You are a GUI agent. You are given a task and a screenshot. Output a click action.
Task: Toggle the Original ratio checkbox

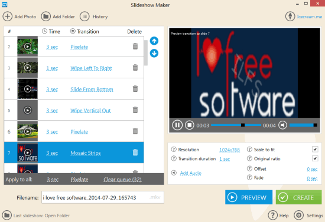pyautogui.click(x=315, y=158)
